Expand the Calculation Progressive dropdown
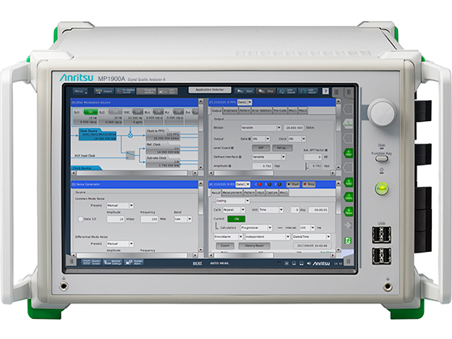452x339 pixels. click(x=257, y=228)
